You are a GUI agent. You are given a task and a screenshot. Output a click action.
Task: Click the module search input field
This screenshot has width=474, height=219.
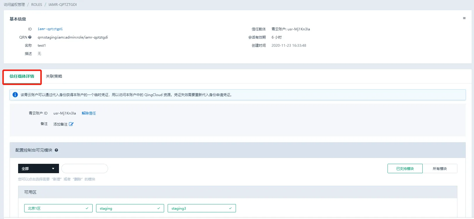pos(85,168)
